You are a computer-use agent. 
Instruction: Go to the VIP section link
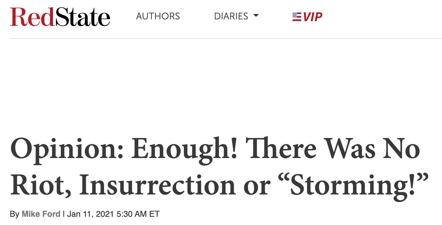(x=313, y=17)
